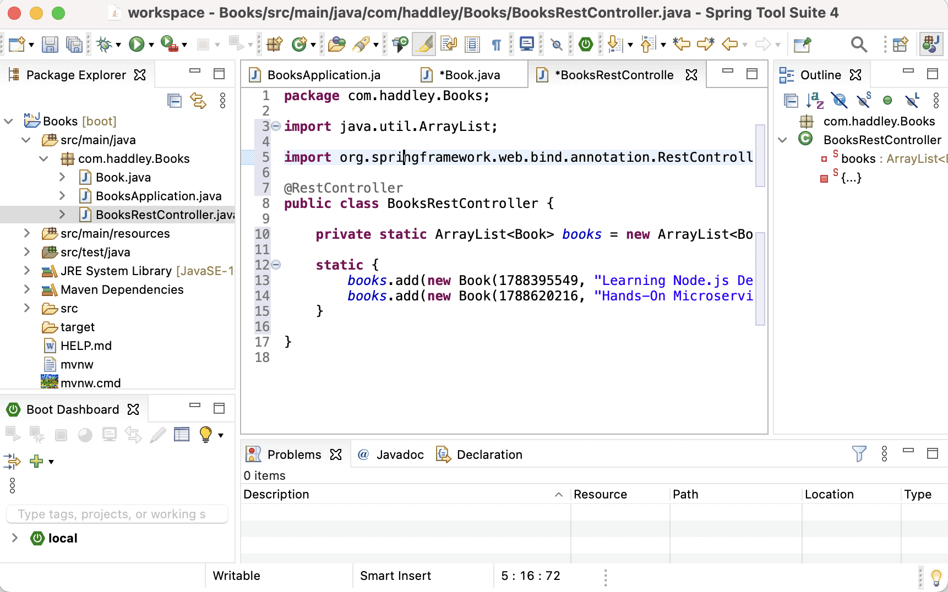Click the Problems view filter icon
This screenshot has width=948, height=592.
(859, 454)
